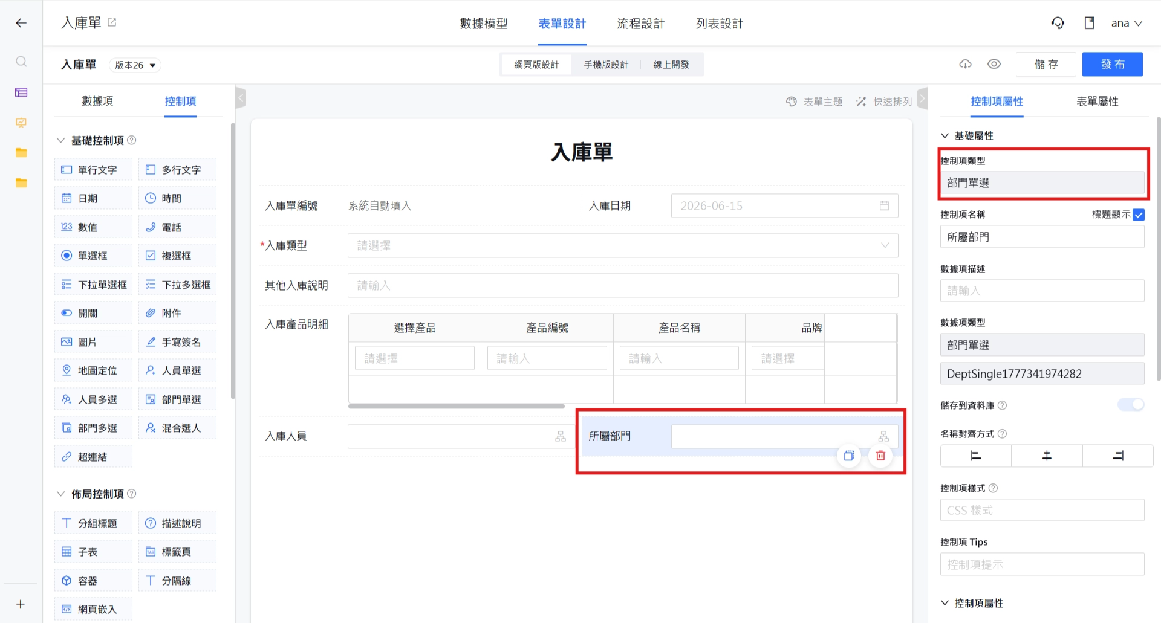Switch to 表單屬性 tab

click(x=1098, y=102)
